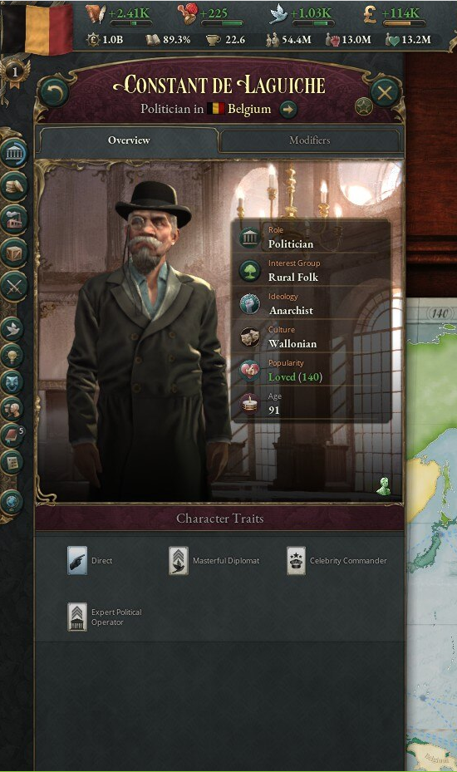This screenshot has height=772, width=457.
Task: Open the Buildings factory sidebar icon
Action: [14, 219]
